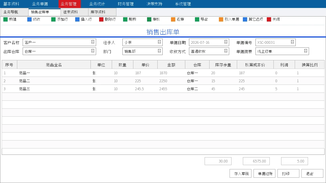326x183 pixels.
Task: Switch to the 库存资料 tab
Action: [x=102, y=12]
